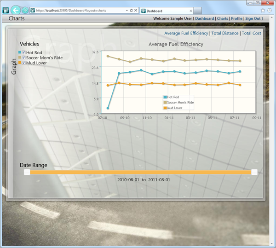The height and width of the screenshot is (248, 276).
Task: Click the Date Range heading
Action: tap(34, 165)
